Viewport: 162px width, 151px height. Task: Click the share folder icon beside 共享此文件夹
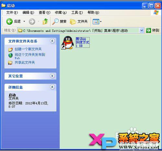click(x=10, y=63)
